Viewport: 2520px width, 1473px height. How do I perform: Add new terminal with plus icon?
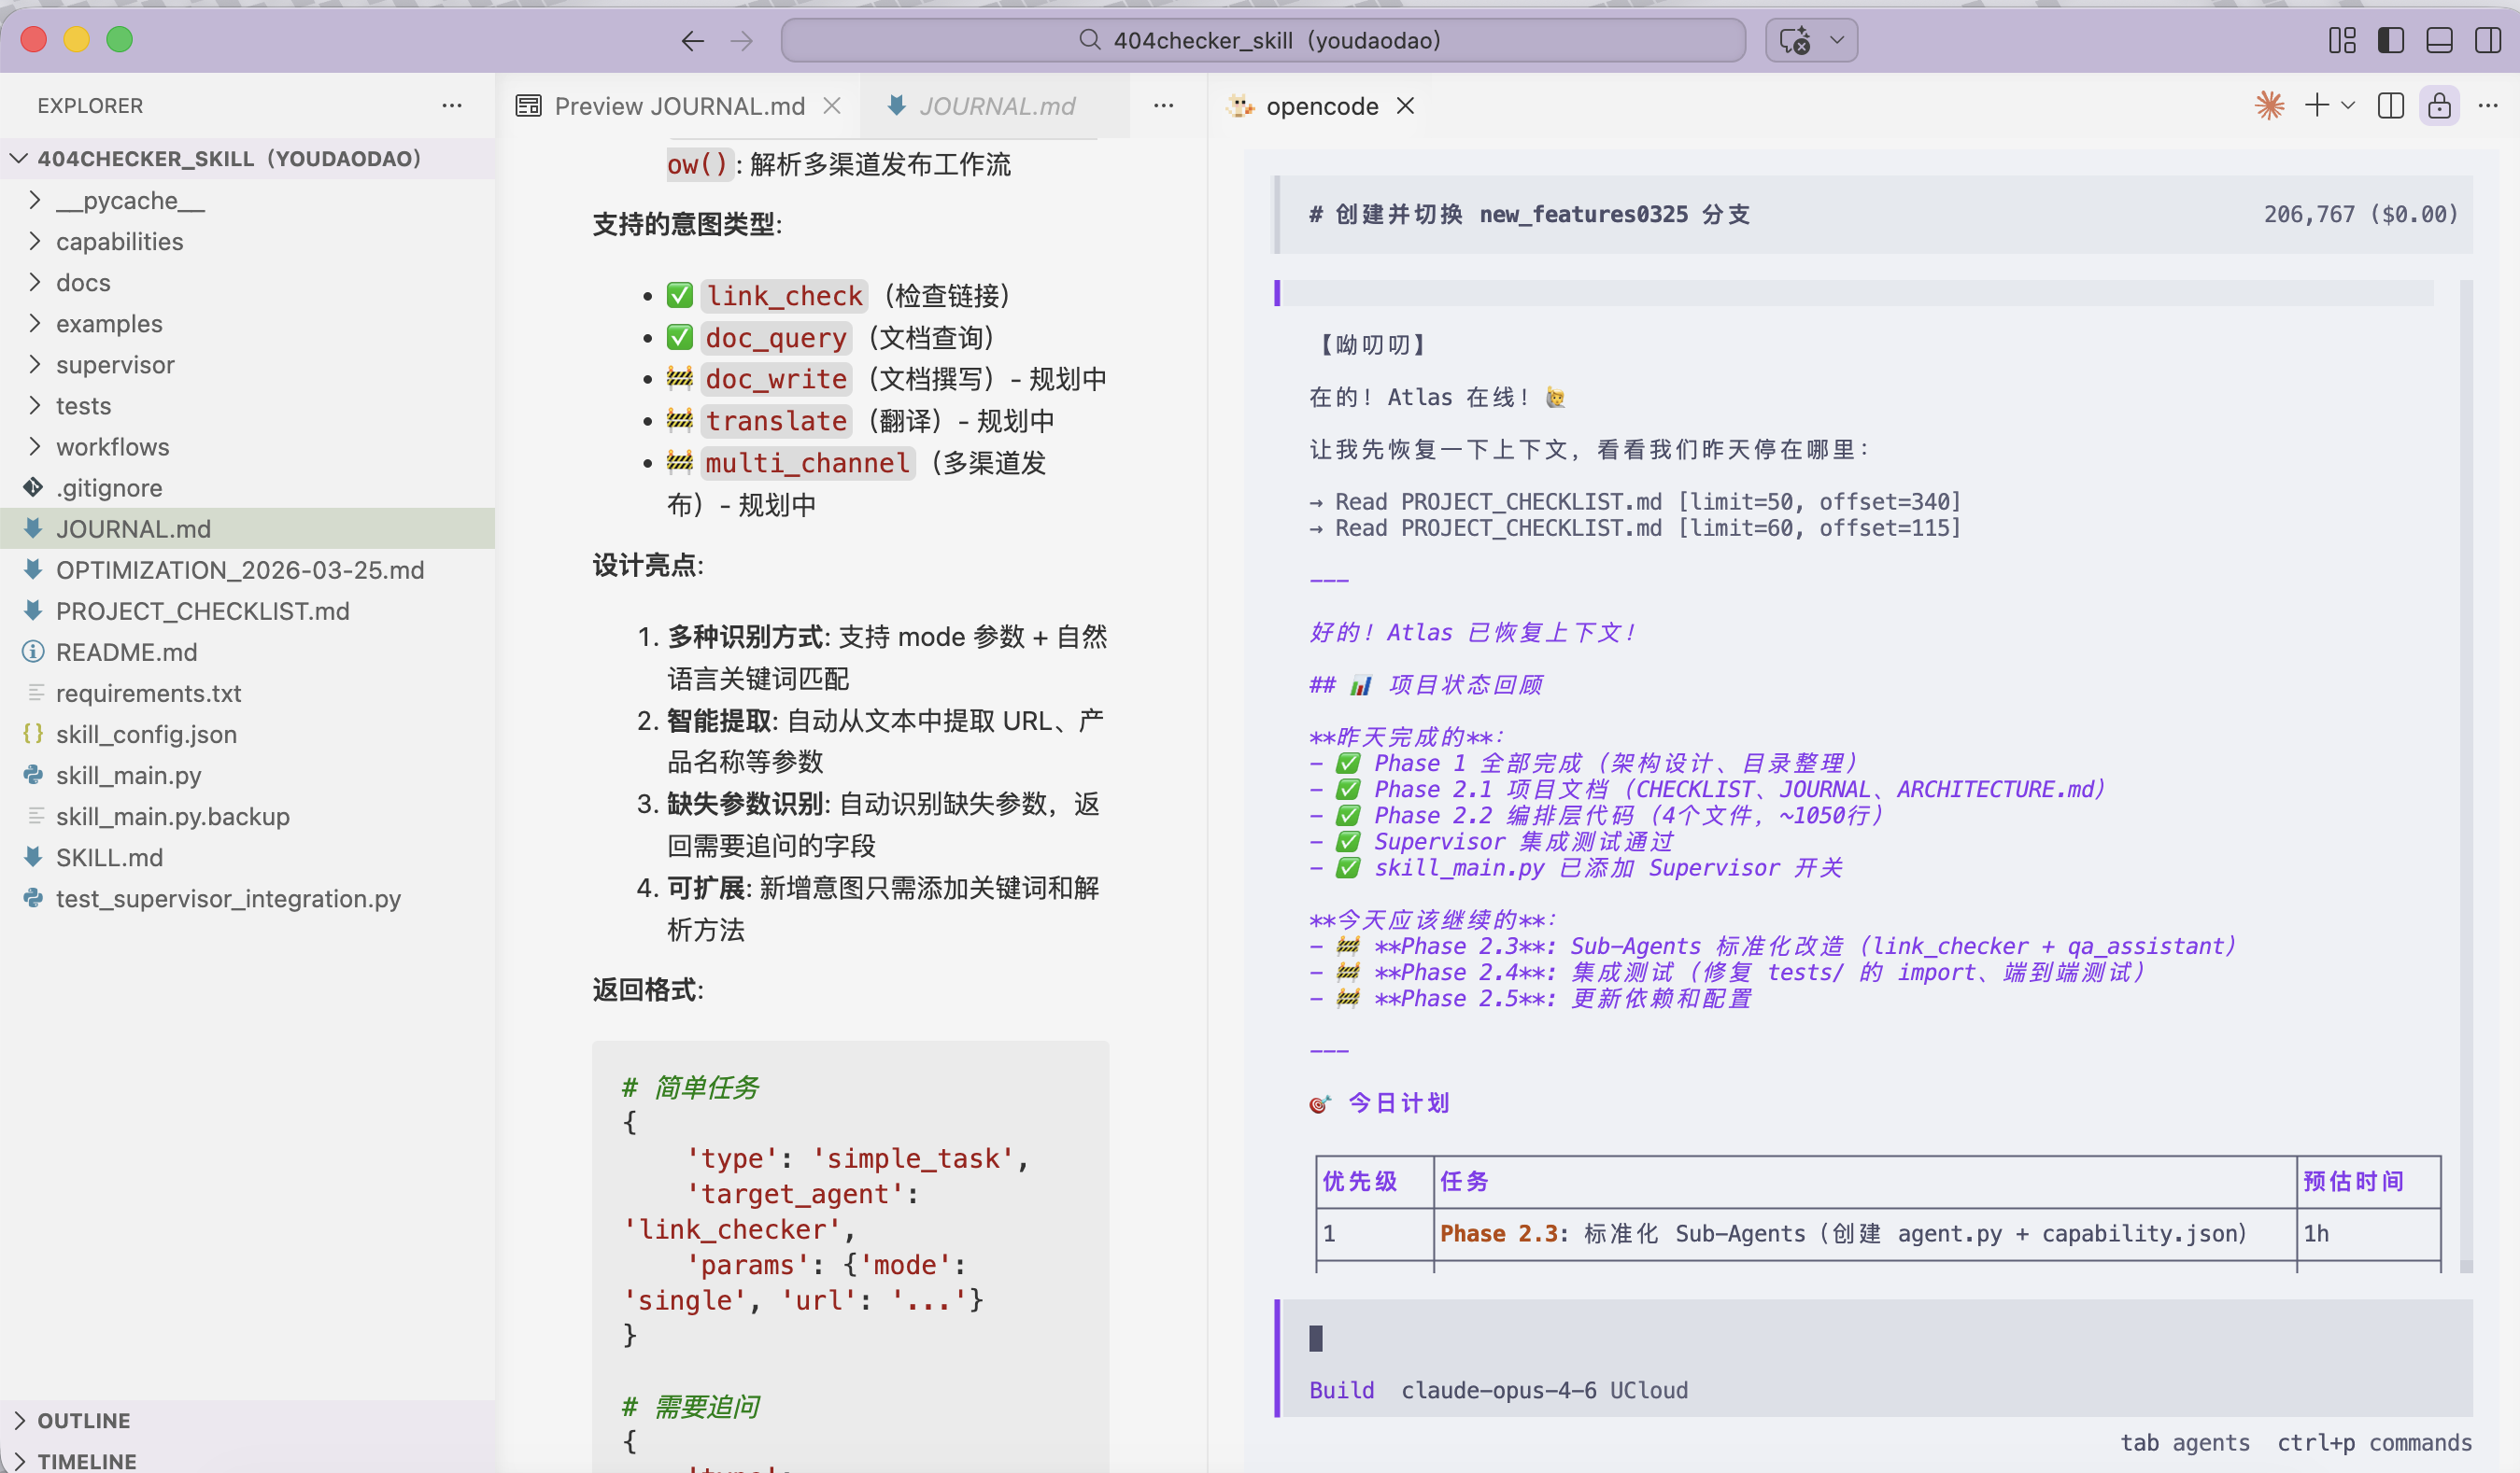pos(2317,105)
